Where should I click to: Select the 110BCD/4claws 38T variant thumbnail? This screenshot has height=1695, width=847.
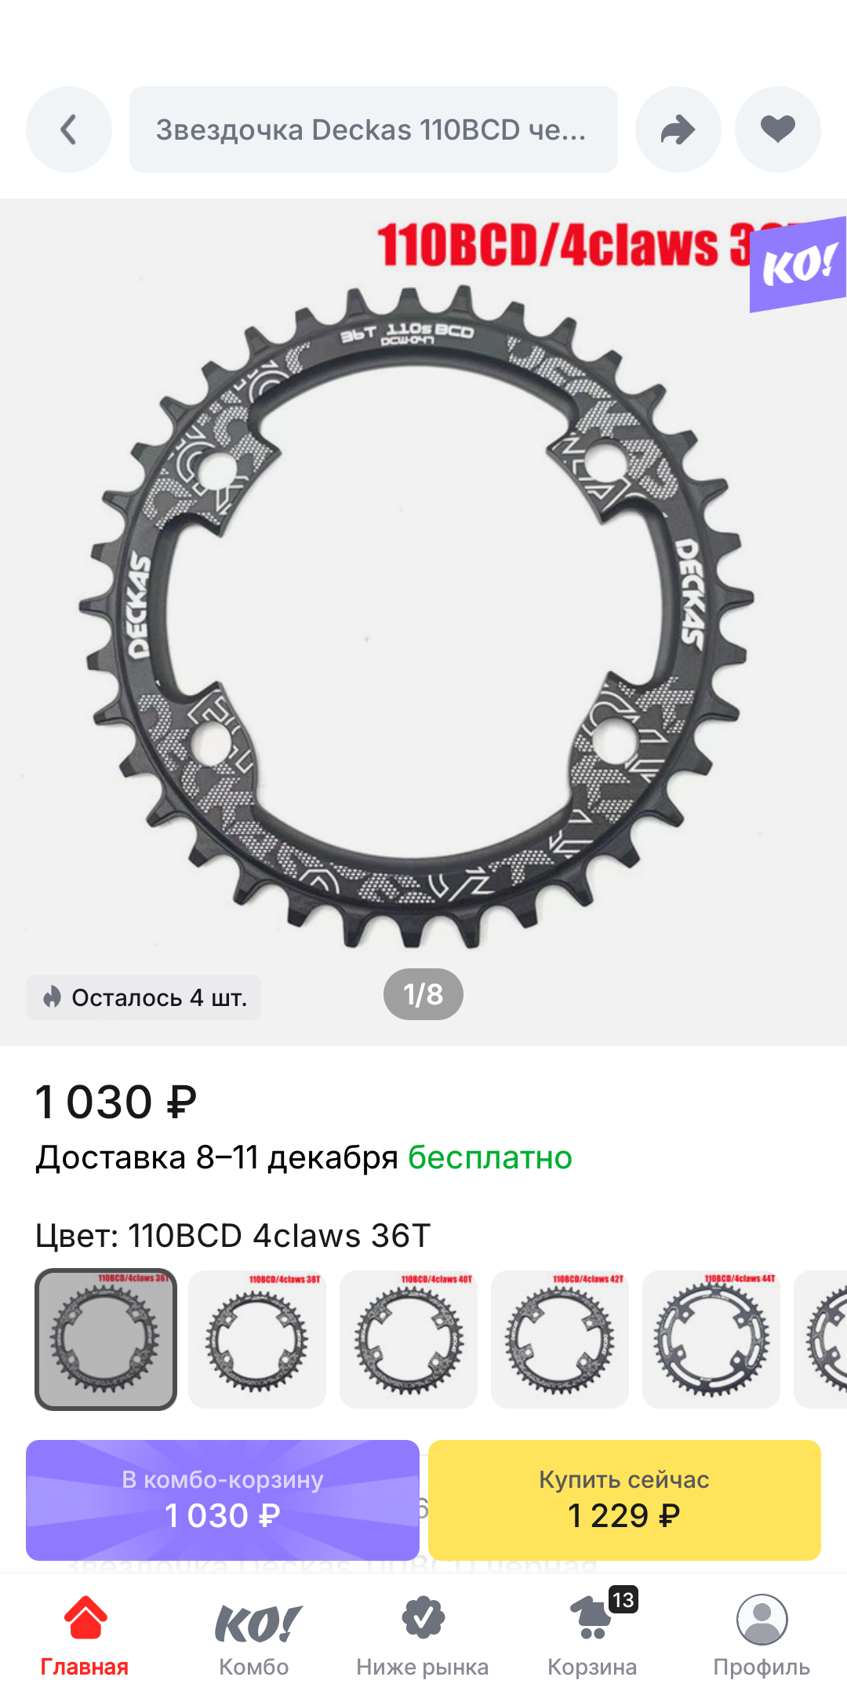[257, 1340]
